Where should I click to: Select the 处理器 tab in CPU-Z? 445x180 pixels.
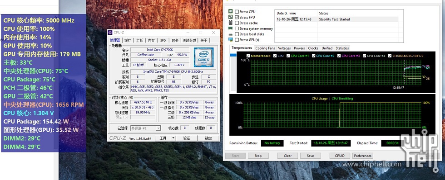115,40
